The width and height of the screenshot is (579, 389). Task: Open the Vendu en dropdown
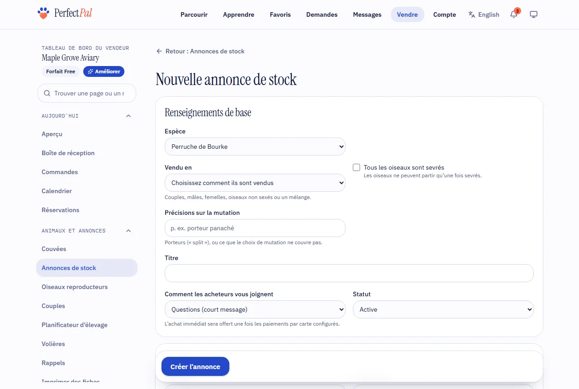point(255,183)
